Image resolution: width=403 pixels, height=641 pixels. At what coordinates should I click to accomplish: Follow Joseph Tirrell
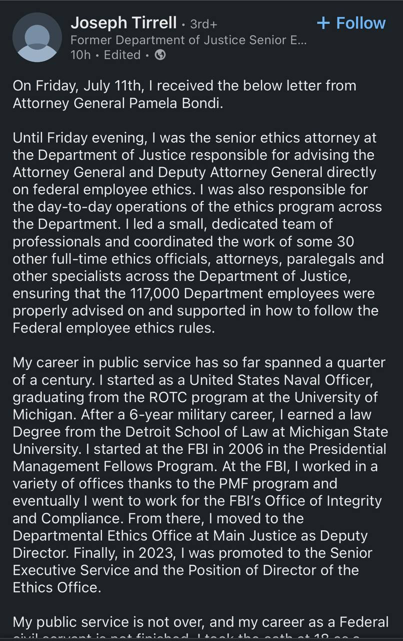[x=351, y=23]
